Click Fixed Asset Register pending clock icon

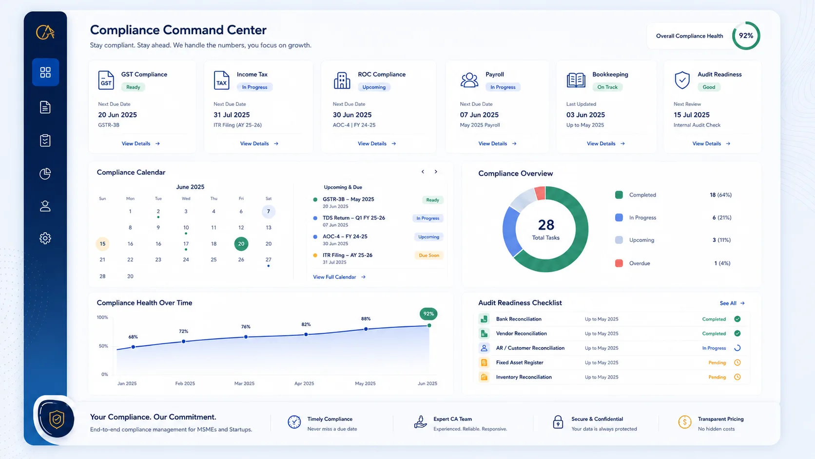737,362
